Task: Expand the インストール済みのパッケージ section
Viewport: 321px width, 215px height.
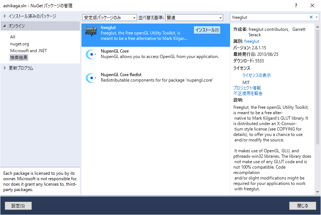Action: tap(5, 16)
